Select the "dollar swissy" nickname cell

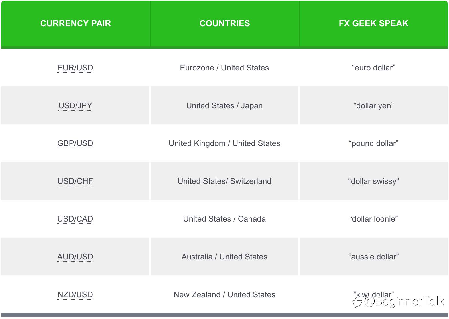click(x=374, y=181)
